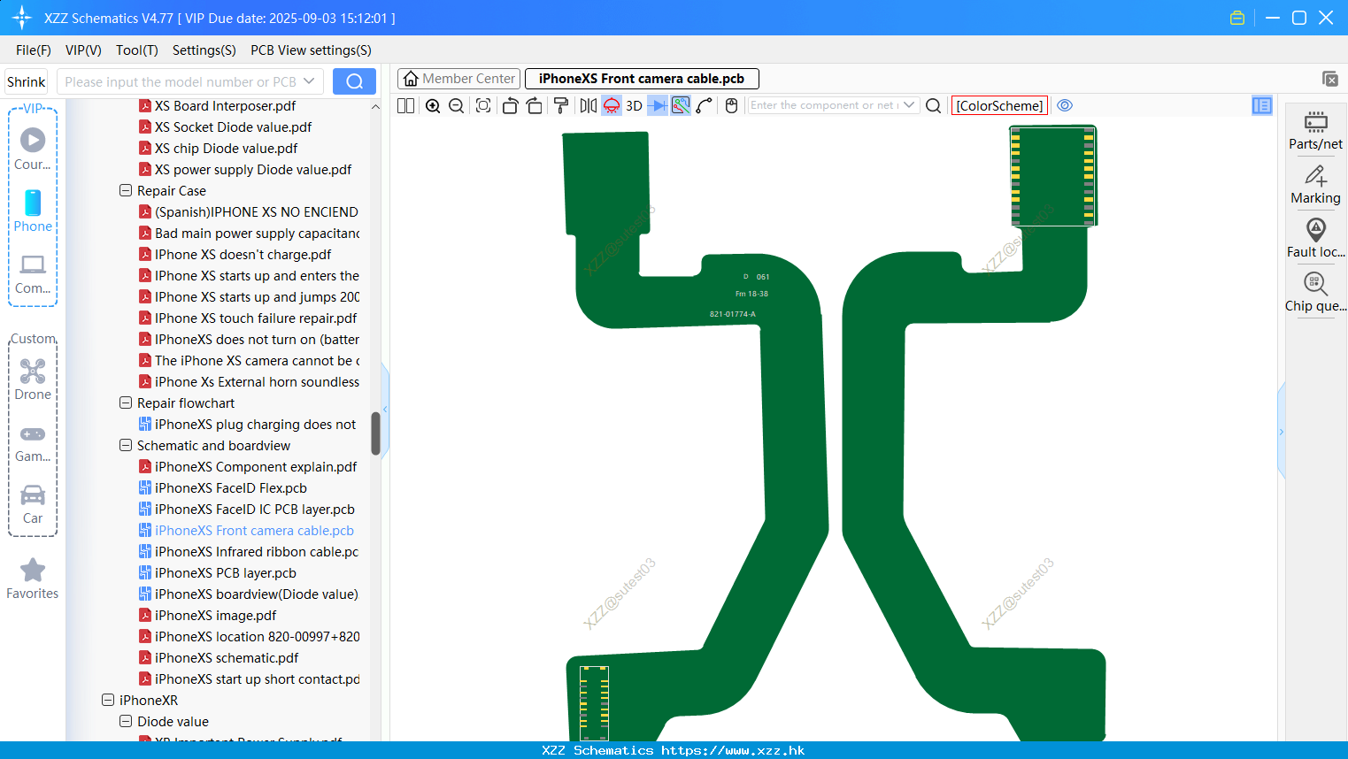1348x759 pixels.
Task: Toggle the eye visibility icon
Action: [1065, 105]
